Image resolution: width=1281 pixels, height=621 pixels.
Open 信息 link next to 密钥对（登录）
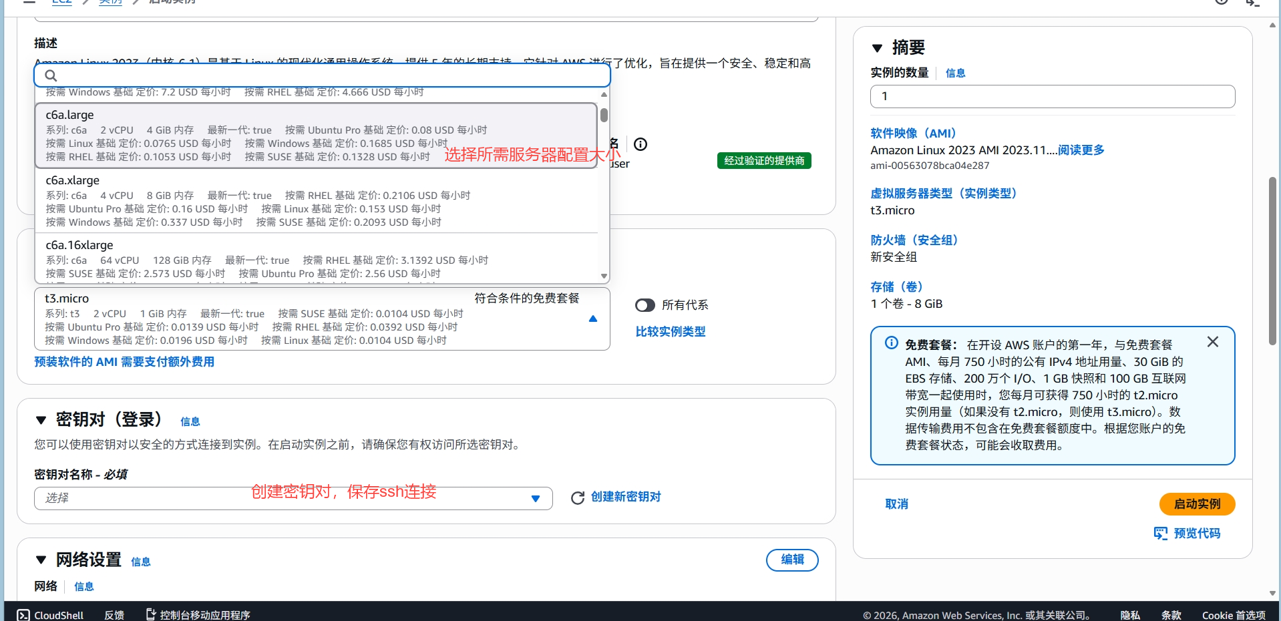[x=190, y=422]
